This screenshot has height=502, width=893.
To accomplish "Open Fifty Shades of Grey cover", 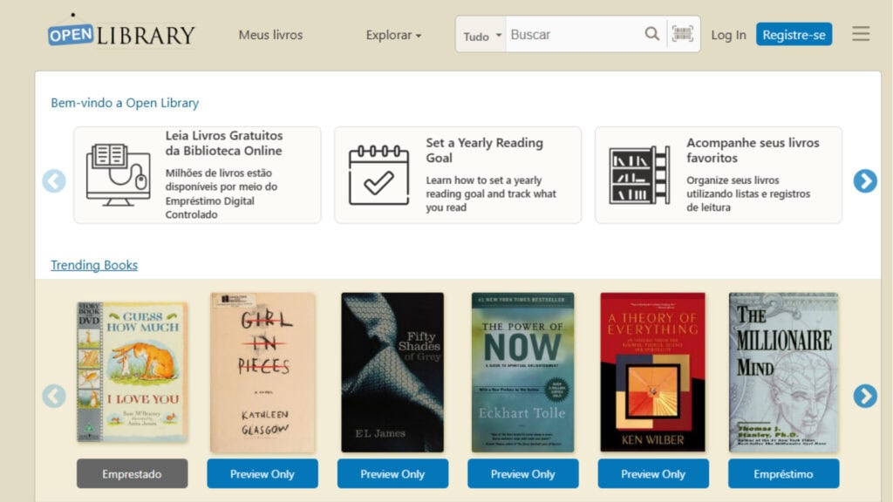I will pyautogui.click(x=392, y=372).
